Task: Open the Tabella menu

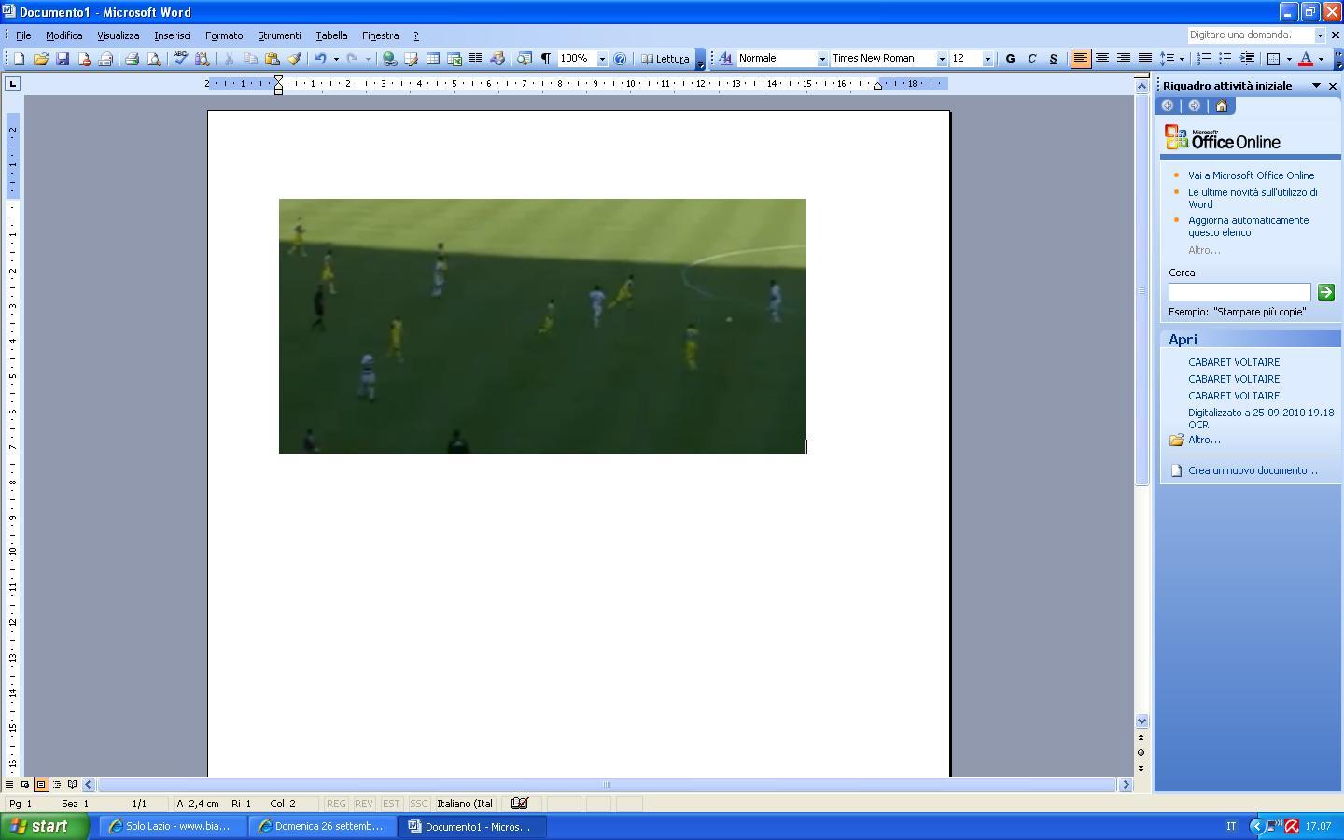Action: 331,35
